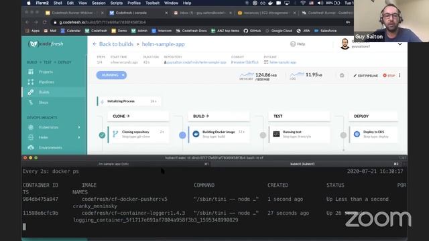
Task: Click the Google Cloud bookmark
Action: 279,31
